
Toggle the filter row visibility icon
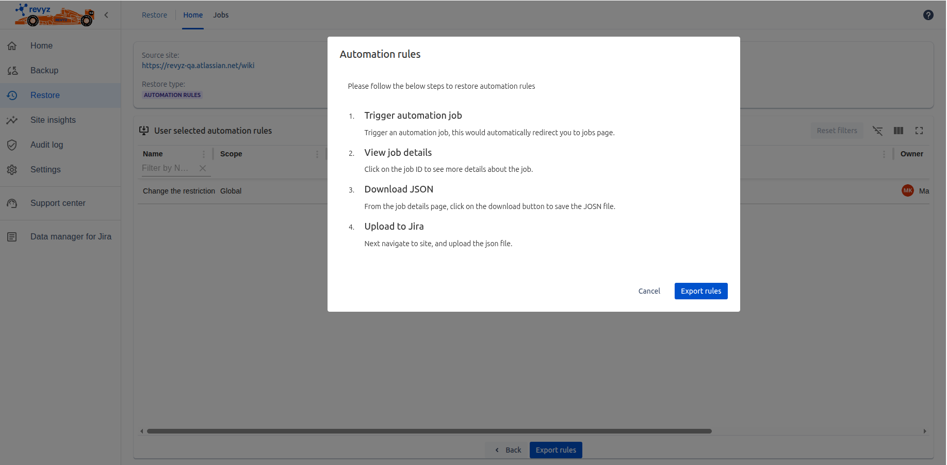tap(877, 131)
